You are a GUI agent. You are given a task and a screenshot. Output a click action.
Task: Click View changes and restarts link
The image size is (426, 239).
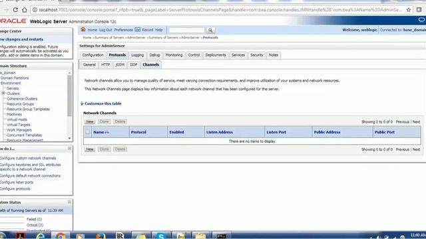coord(21,39)
